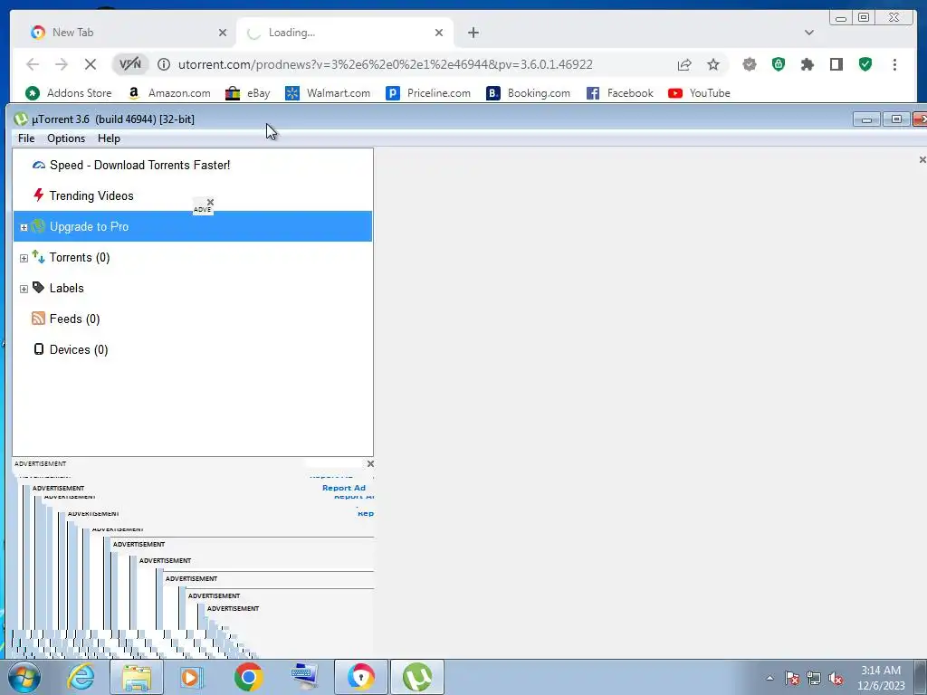
Task: Open the eBay bookmark
Action: (x=248, y=93)
